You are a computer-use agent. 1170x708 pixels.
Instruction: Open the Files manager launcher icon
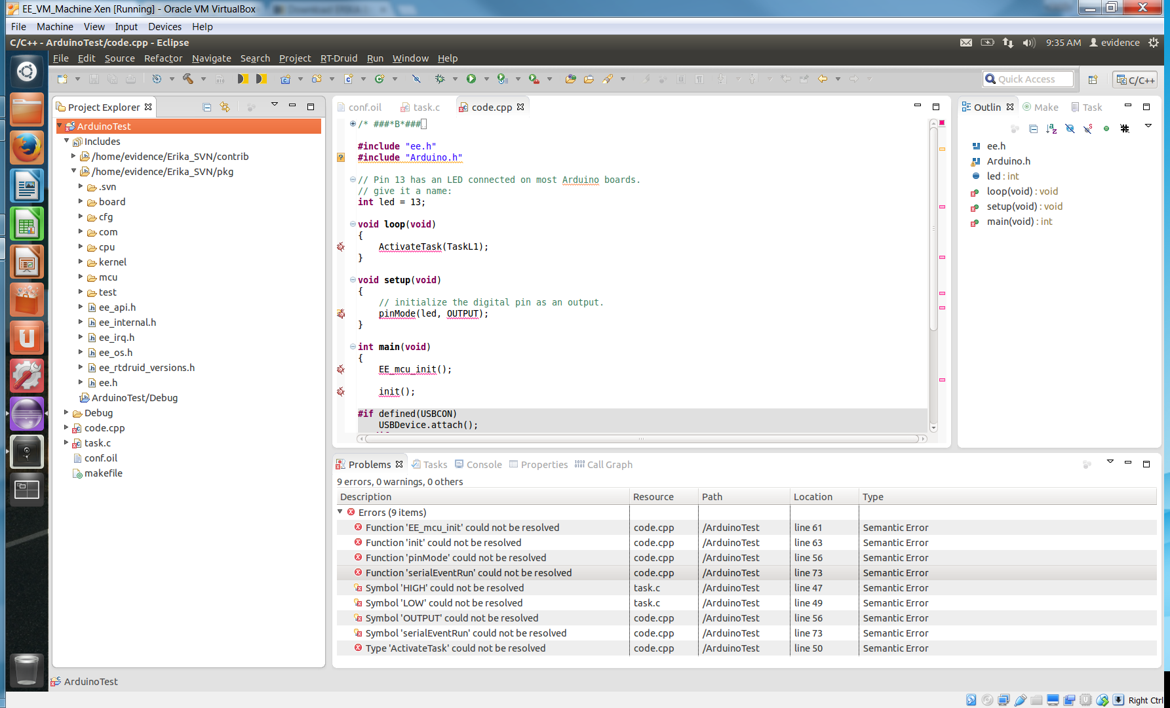coord(27,109)
